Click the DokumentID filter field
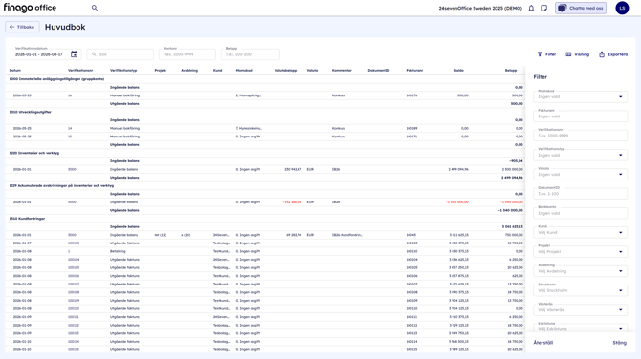 tap(580, 194)
